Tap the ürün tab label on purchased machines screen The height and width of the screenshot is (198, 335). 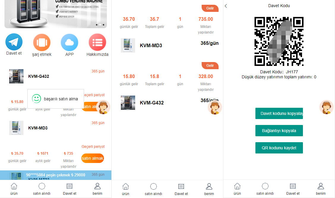click(126, 194)
